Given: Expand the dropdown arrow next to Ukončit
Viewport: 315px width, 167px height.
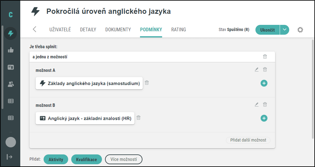Looking at the screenshot, I should [285, 30].
